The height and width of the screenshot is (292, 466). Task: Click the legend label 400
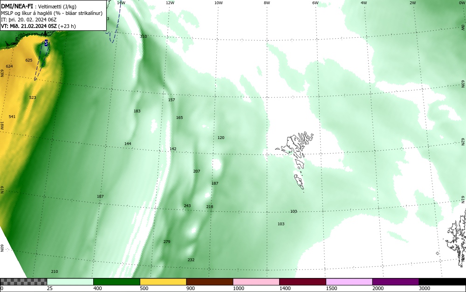coord(97,288)
